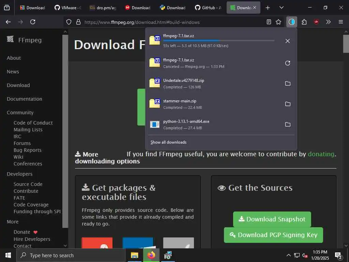The height and width of the screenshot is (262, 349).
Task: Click the donating link
Action: click(321, 154)
